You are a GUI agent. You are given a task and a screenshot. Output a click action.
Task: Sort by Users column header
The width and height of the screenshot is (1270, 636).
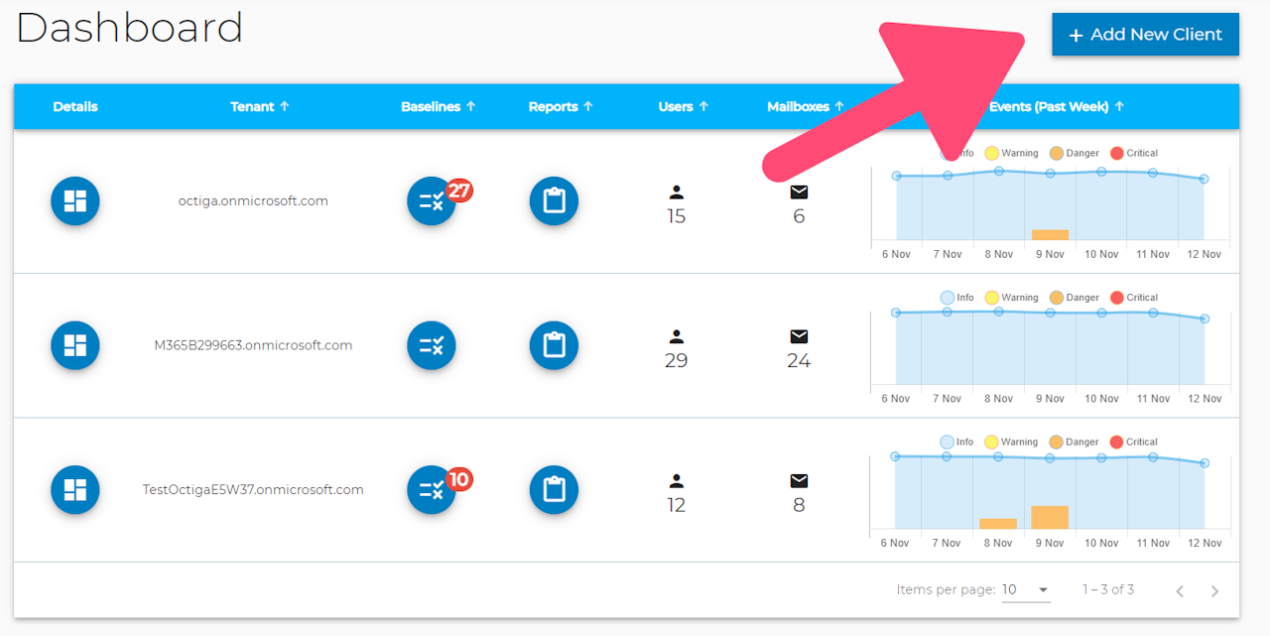click(683, 106)
